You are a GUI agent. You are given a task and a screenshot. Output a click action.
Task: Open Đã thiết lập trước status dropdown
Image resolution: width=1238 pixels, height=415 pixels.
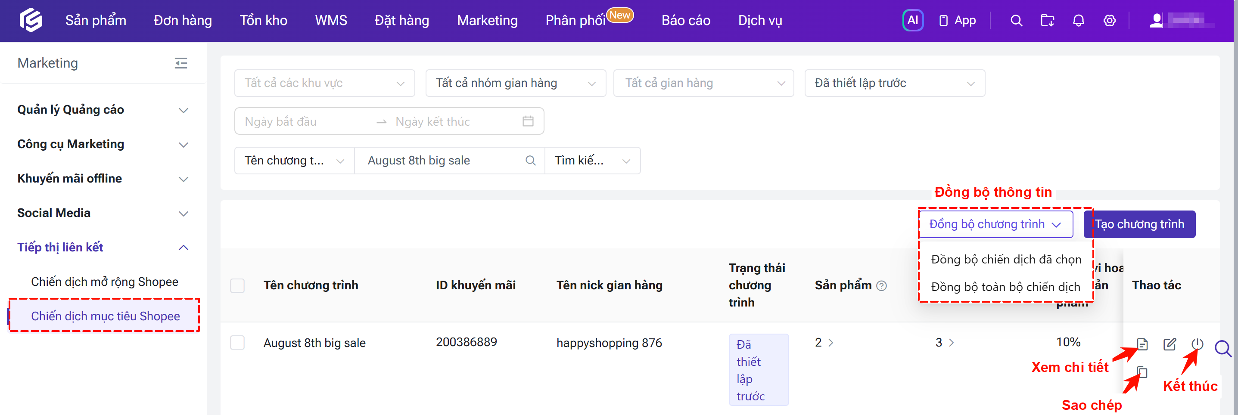(895, 83)
